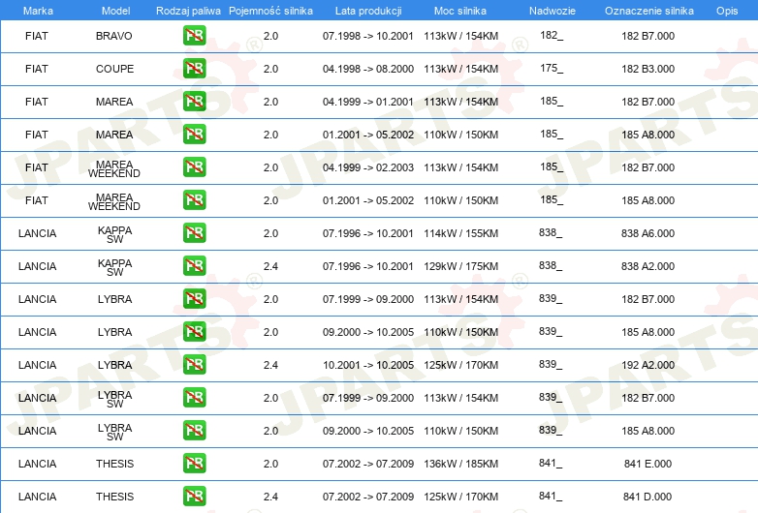Click the petrol fuel icon in the FIAT COUPE row
This screenshot has width=758, height=513.
(x=194, y=68)
